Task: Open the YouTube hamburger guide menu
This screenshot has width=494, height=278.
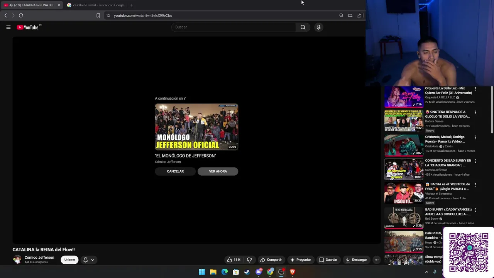Action: tap(8, 27)
